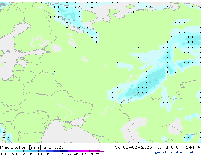Click the legend tick label '20'
The height and width of the screenshot is (155, 201).
click(x=54, y=154)
